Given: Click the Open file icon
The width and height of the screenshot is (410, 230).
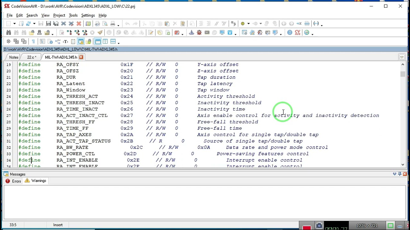Looking at the screenshot, I should pos(21,24).
